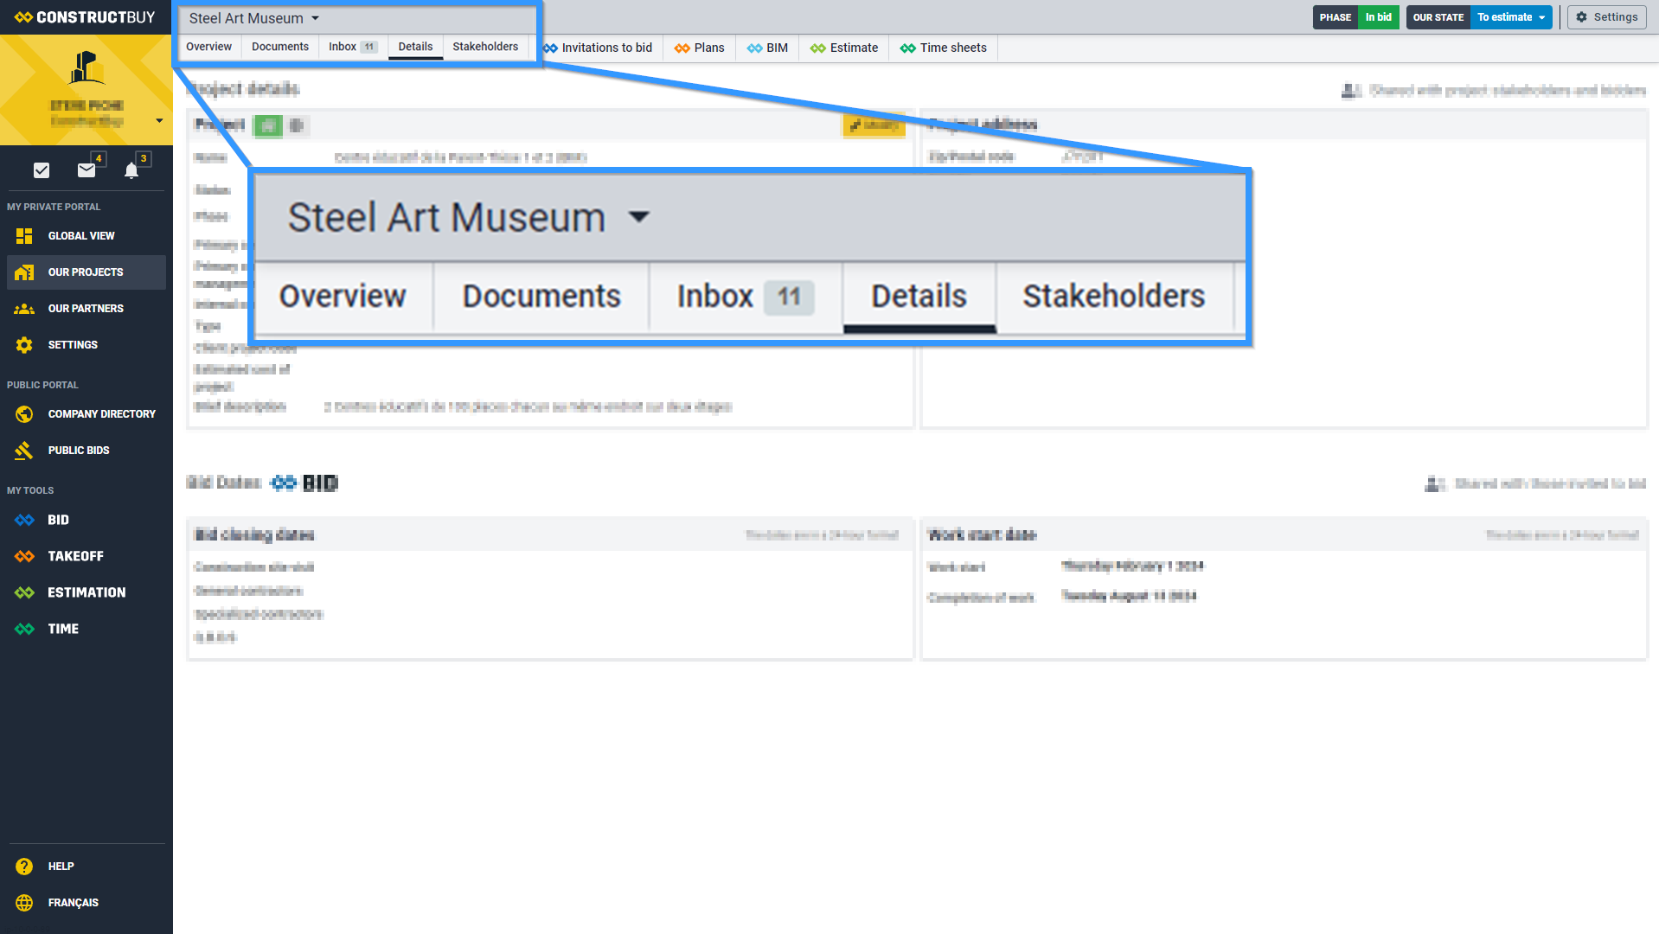The width and height of the screenshot is (1659, 934).
Task: Open Help from sidebar
Action: coord(86,867)
